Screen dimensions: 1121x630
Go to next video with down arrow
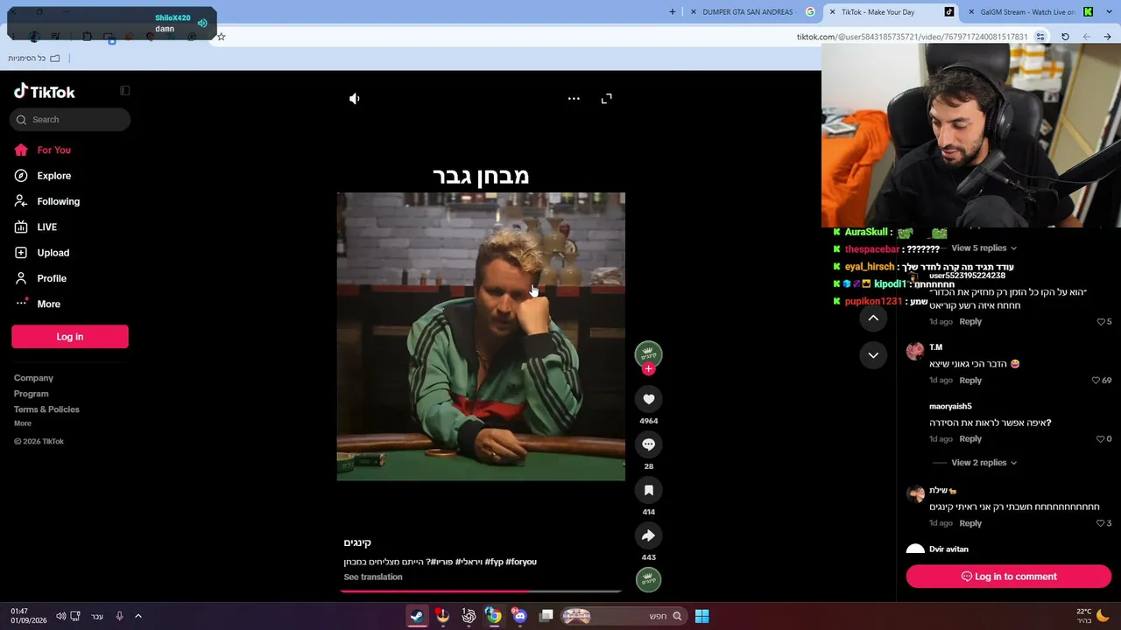pos(873,355)
